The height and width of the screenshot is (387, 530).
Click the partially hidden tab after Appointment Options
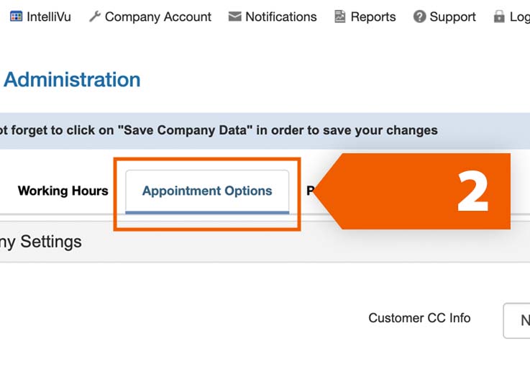tap(311, 191)
